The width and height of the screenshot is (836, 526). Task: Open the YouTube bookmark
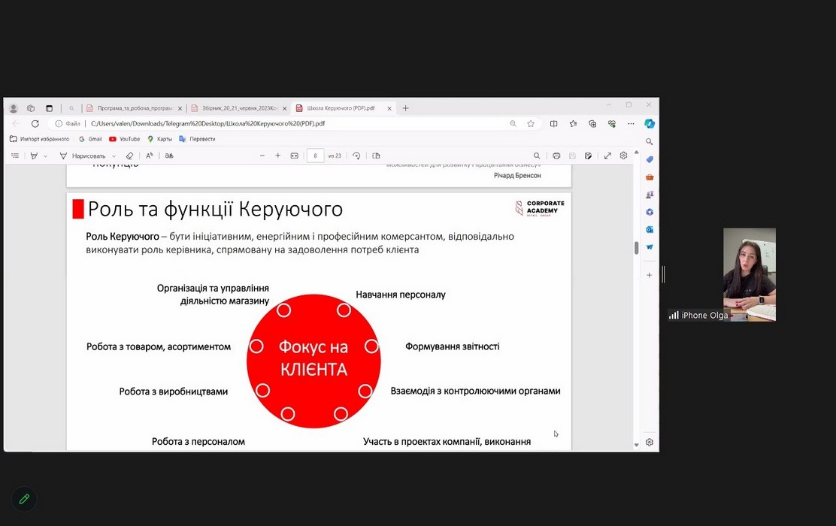click(x=125, y=139)
